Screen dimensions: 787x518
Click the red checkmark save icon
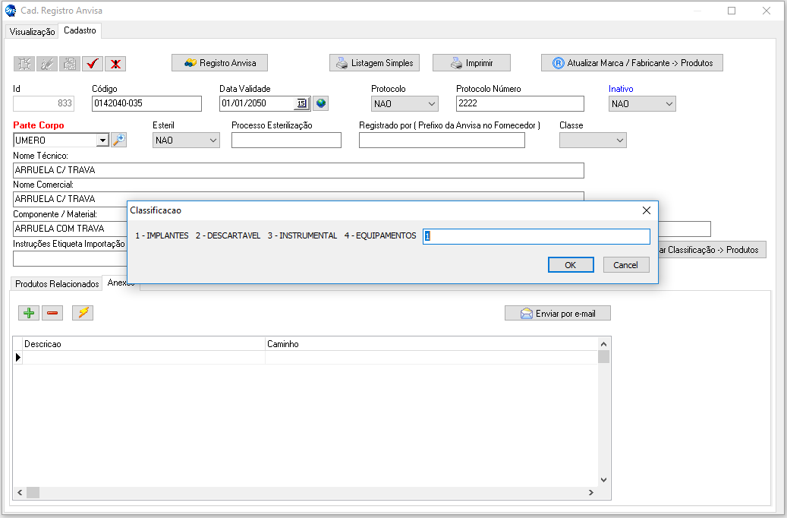coord(93,64)
